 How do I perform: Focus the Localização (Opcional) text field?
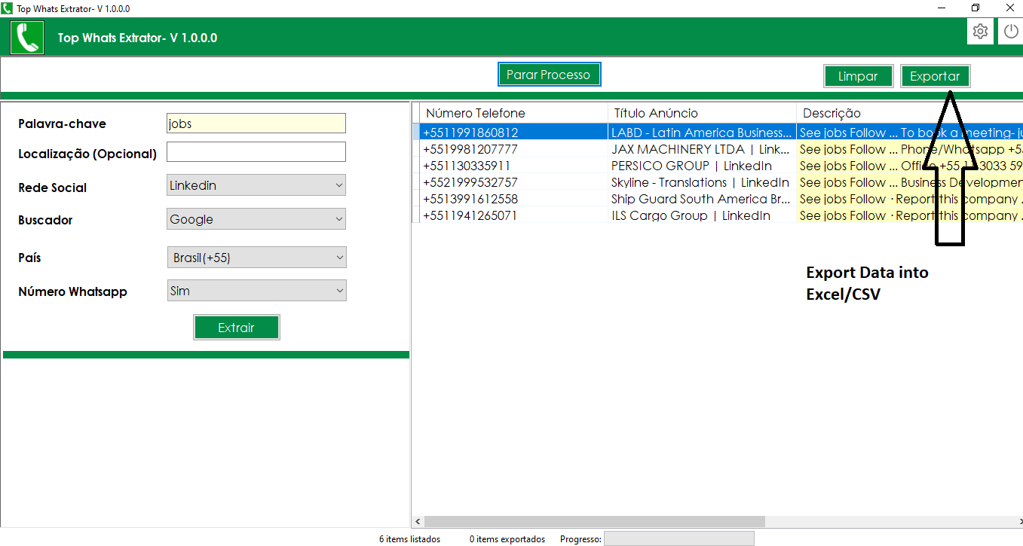click(256, 151)
